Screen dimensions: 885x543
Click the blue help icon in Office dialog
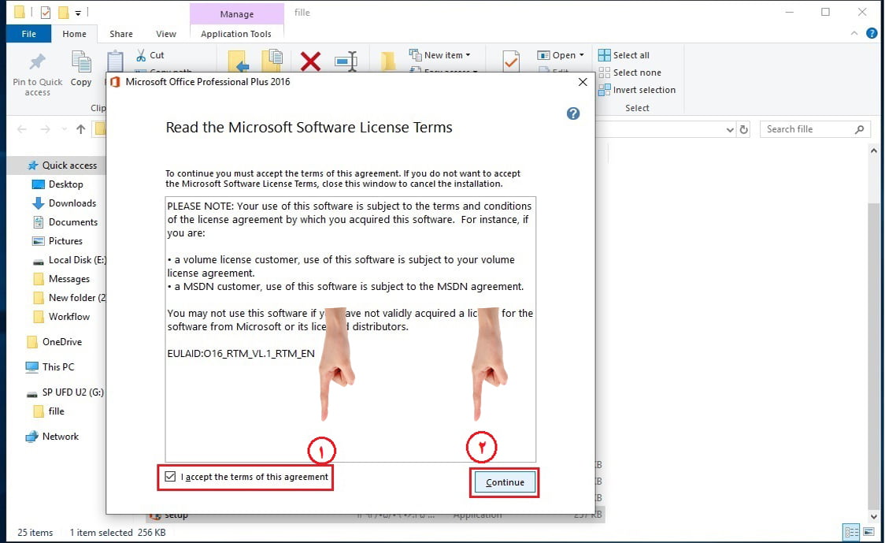tap(573, 113)
